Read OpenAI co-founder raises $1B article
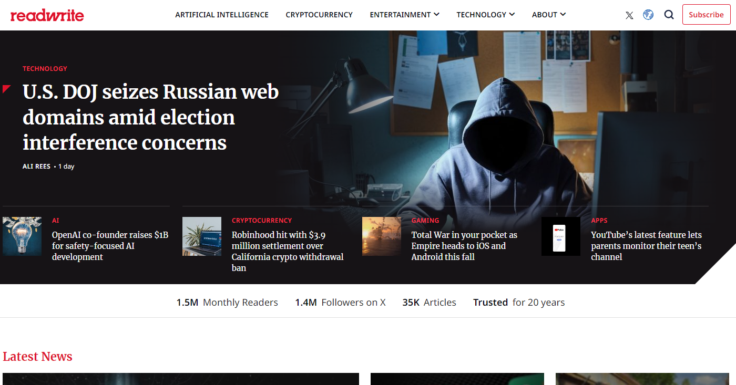 [x=110, y=246]
